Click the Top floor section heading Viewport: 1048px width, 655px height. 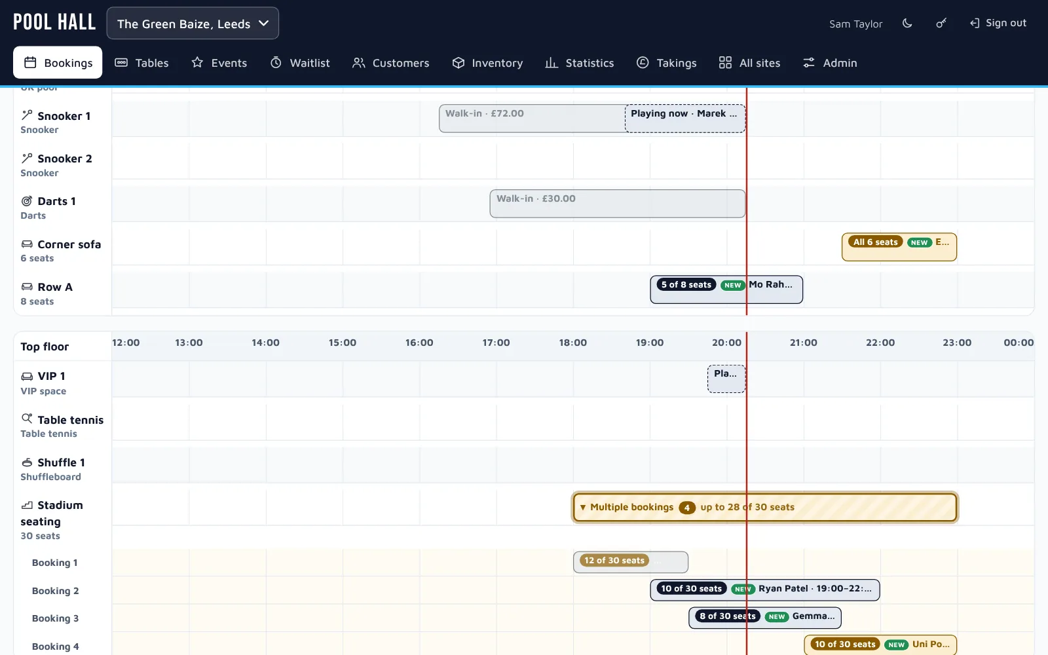pos(45,346)
